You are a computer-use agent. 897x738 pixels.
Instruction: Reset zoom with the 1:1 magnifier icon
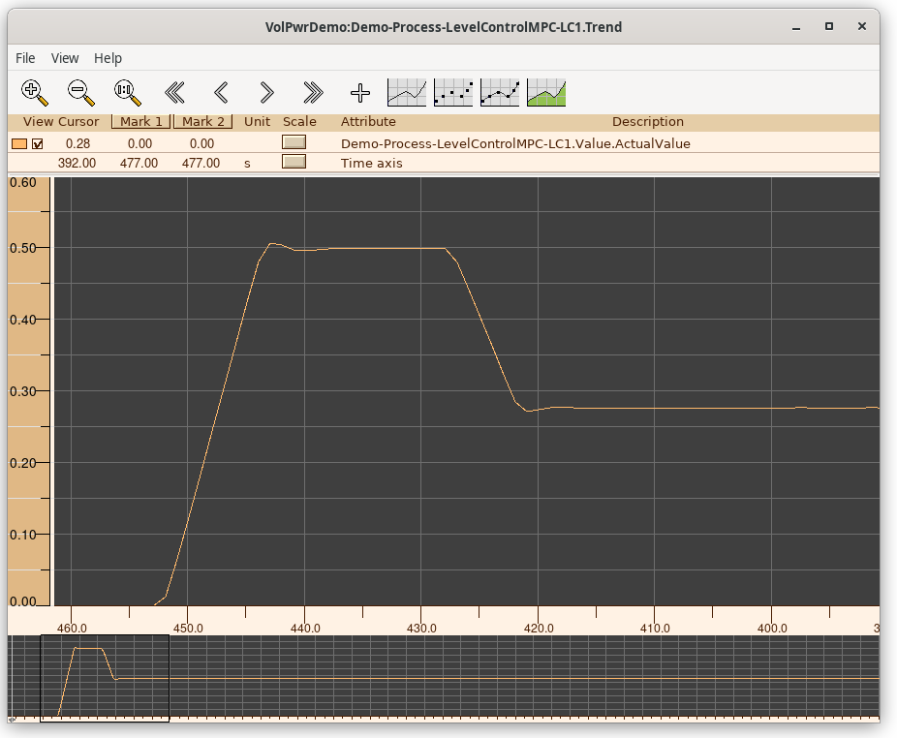pos(127,93)
